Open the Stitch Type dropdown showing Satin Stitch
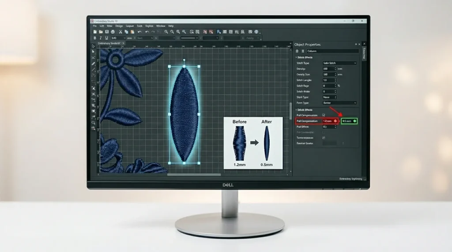 pyautogui.click(x=339, y=63)
